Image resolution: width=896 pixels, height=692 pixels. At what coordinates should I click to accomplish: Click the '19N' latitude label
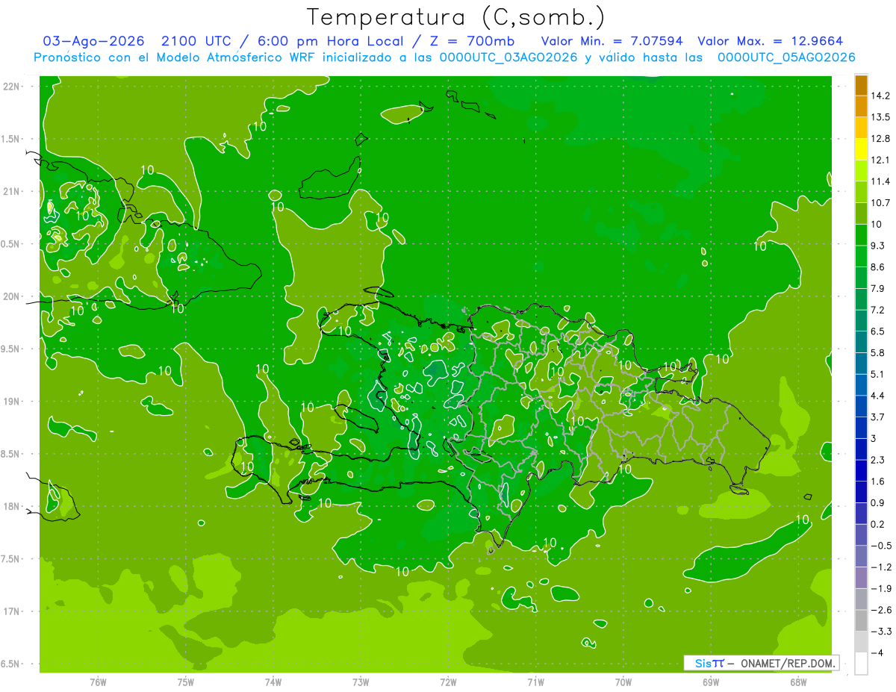[x=12, y=401]
